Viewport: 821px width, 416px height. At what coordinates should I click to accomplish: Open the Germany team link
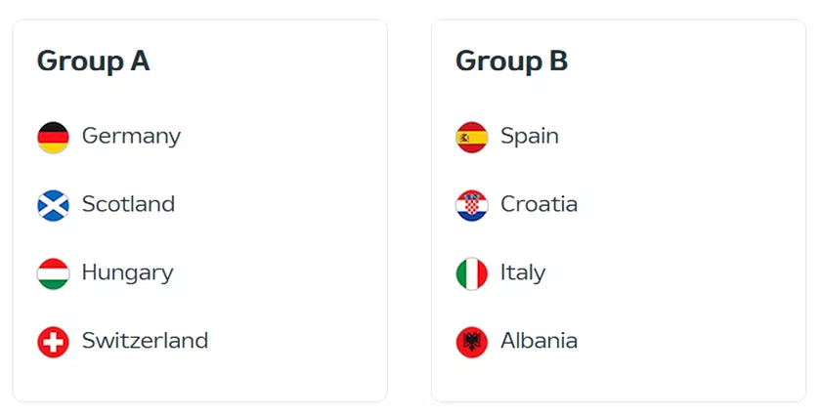[x=131, y=137]
